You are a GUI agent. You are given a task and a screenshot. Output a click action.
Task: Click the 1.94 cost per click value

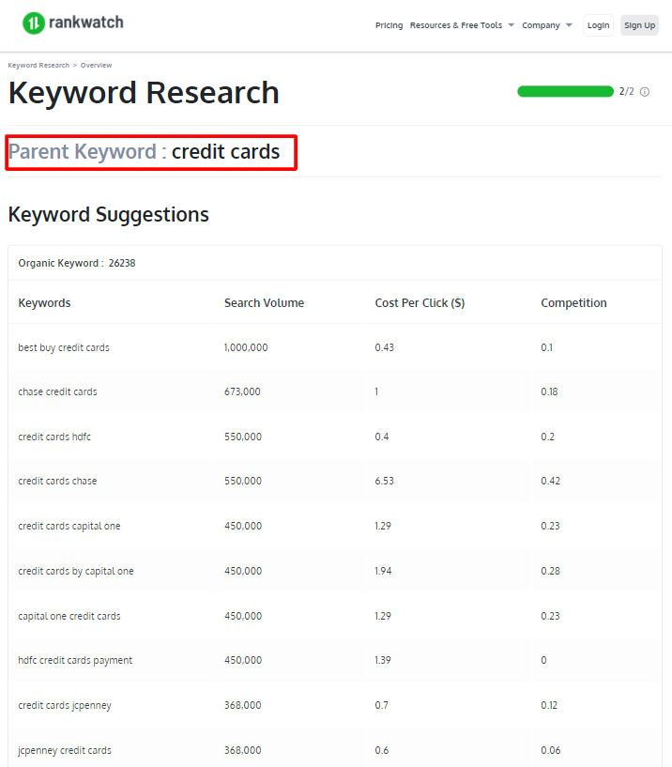(x=383, y=571)
